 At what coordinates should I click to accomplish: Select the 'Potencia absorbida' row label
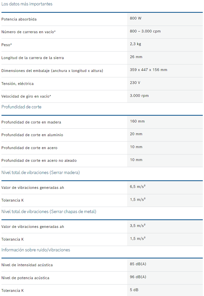19,19
